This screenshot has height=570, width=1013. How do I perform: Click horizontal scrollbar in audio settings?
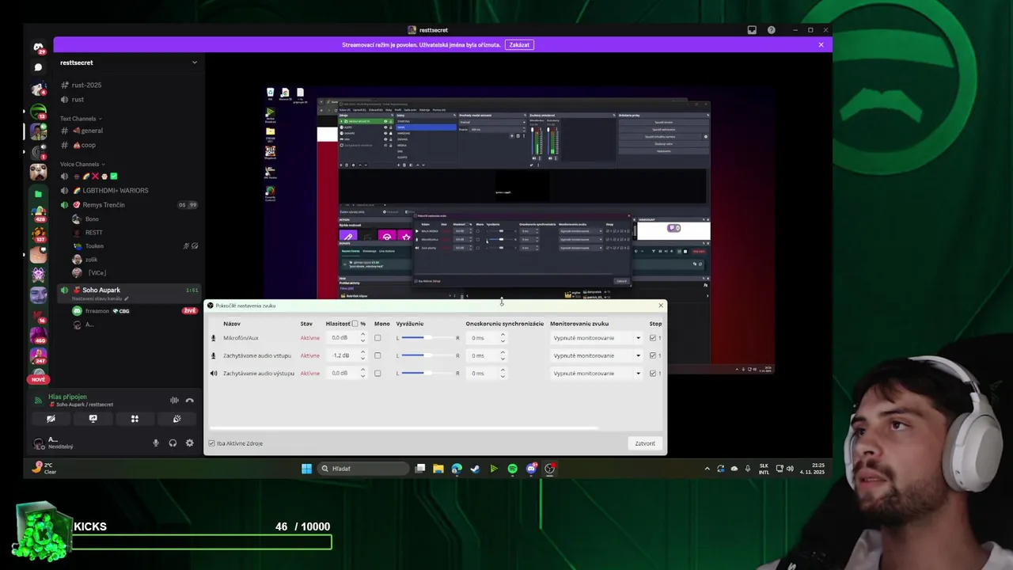[x=404, y=428]
